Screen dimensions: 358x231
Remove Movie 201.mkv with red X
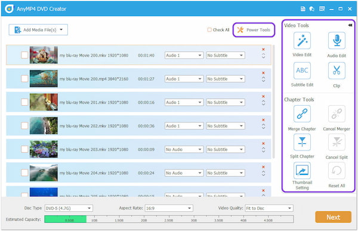click(263, 97)
